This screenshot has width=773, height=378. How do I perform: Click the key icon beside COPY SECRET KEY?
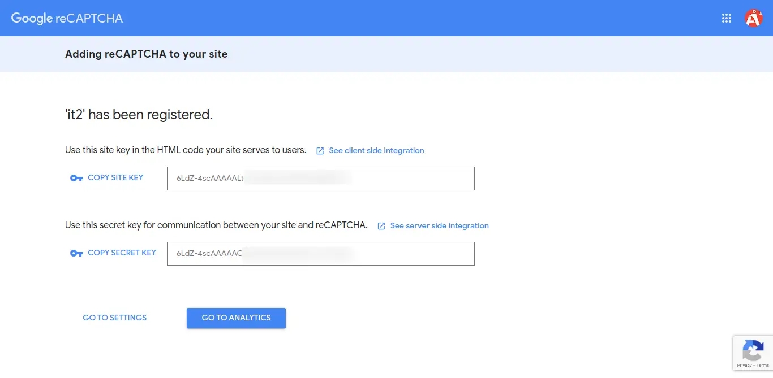(x=76, y=253)
